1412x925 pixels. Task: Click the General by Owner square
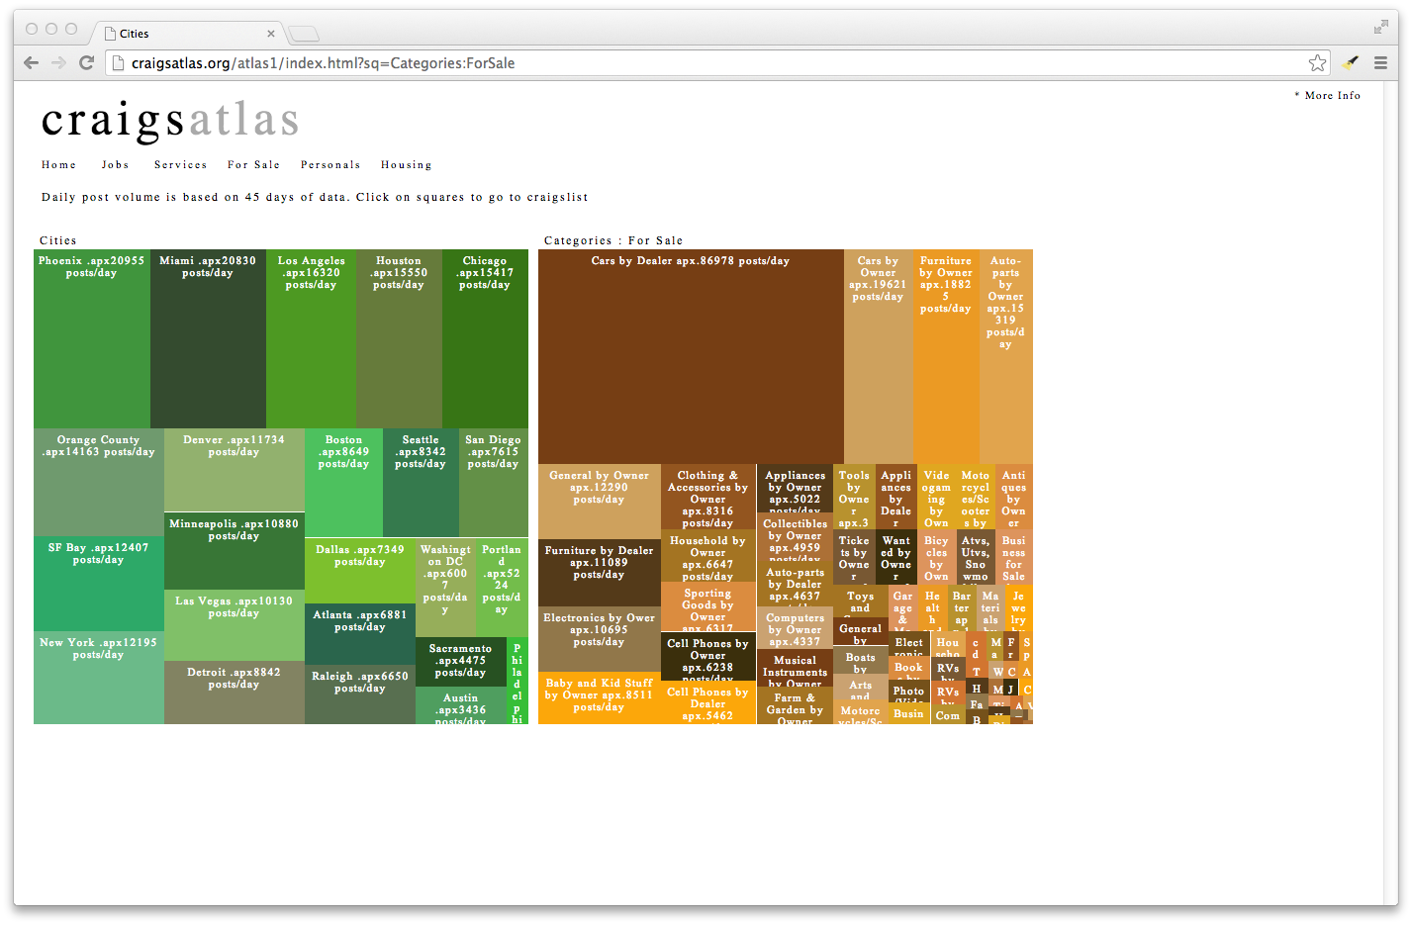600,502
